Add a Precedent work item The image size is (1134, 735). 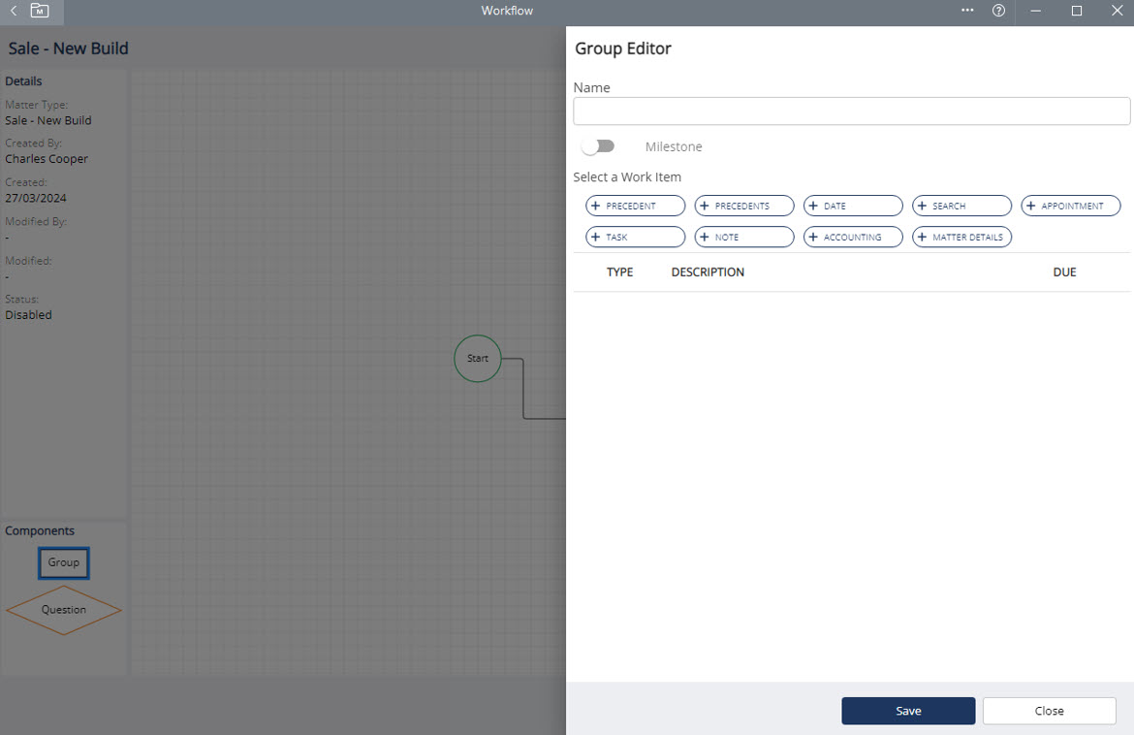(x=635, y=206)
